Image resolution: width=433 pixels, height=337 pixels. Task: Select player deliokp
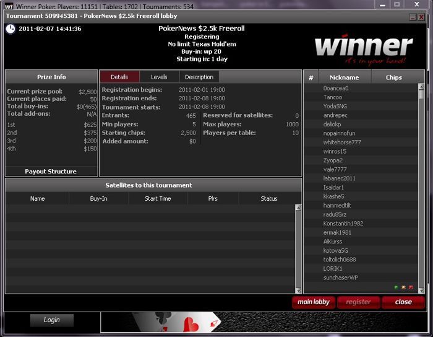[361, 125]
